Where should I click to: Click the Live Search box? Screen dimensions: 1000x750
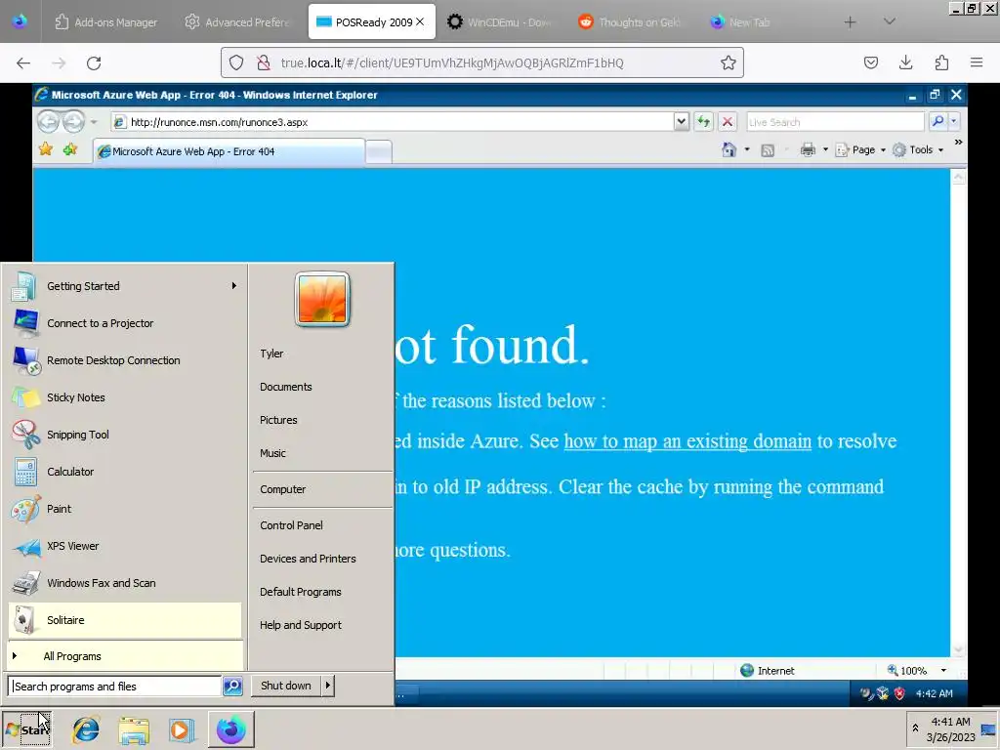(835, 122)
